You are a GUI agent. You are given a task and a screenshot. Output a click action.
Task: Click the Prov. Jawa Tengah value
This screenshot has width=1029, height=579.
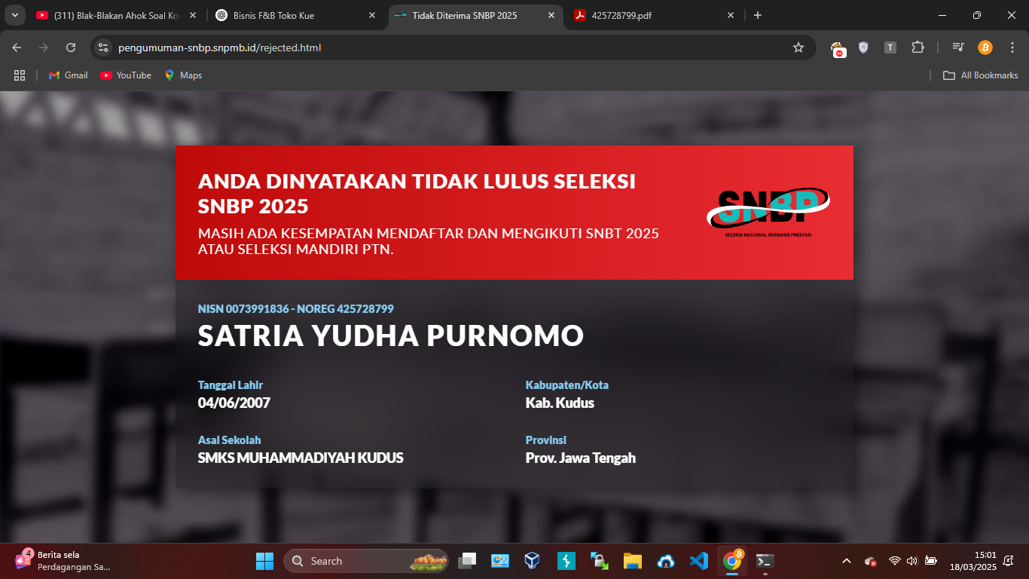(581, 458)
